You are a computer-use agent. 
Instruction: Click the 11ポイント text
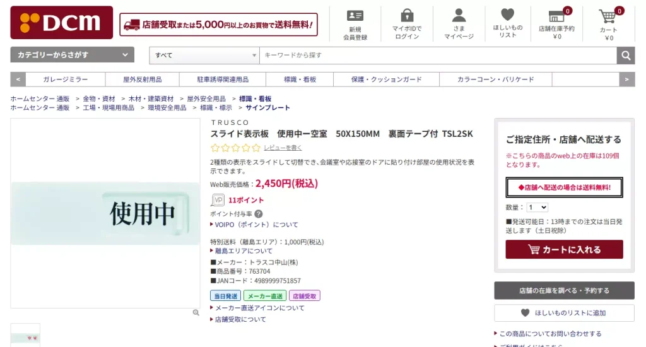pyautogui.click(x=246, y=200)
